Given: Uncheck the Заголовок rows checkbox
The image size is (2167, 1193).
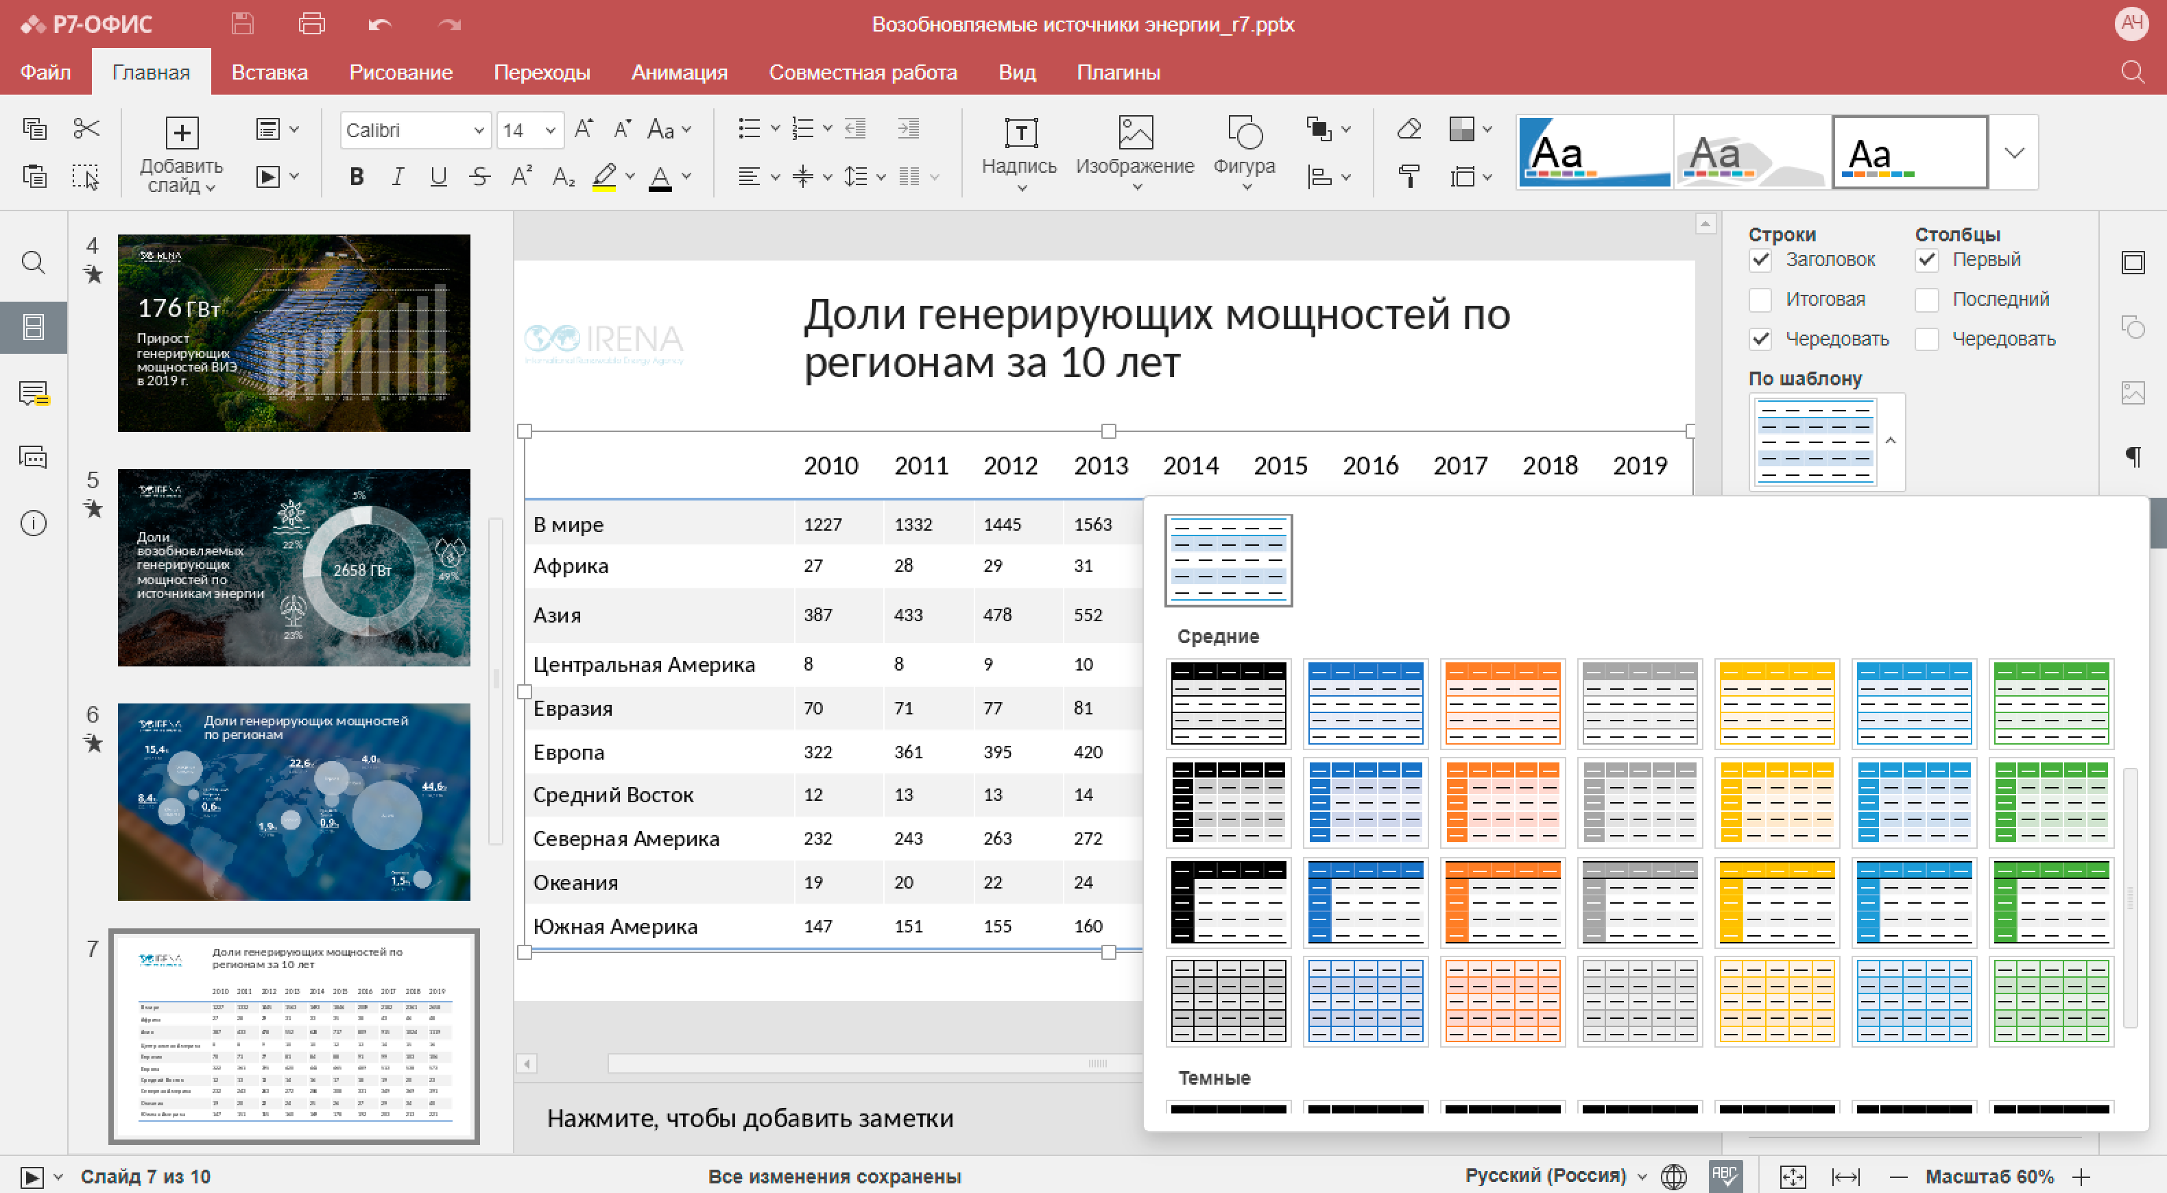Looking at the screenshot, I should click(x=1761, y=260).
